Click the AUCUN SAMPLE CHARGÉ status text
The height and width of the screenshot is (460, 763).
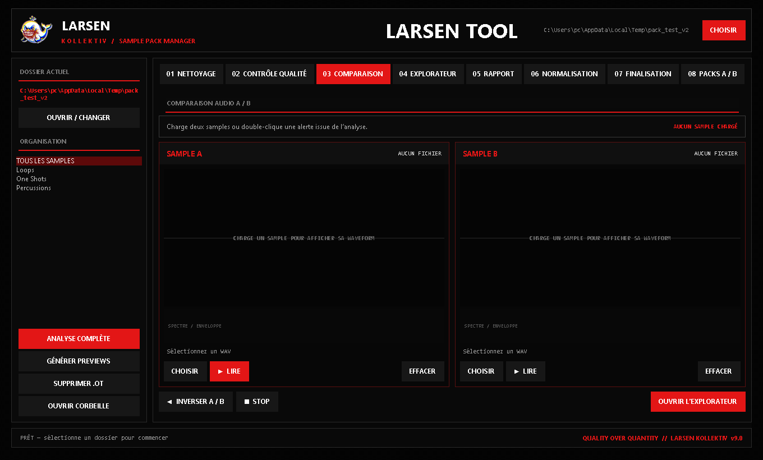(x=705, y=127)
